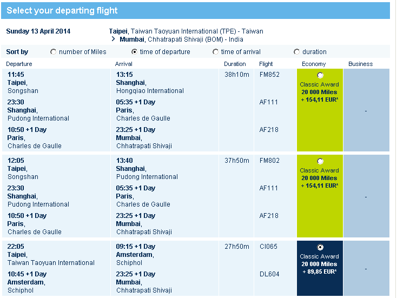
Task: Click the green 154,11 EUR price cell for FM802
Action: click(x=320, y=186)
